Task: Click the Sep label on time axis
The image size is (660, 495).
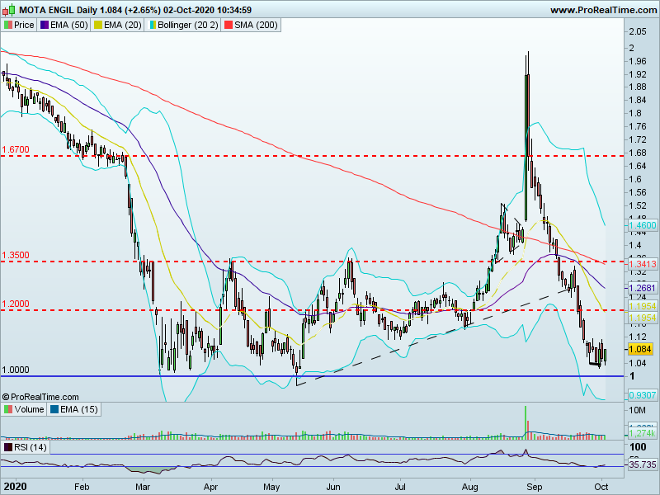Action: (535, 487)
